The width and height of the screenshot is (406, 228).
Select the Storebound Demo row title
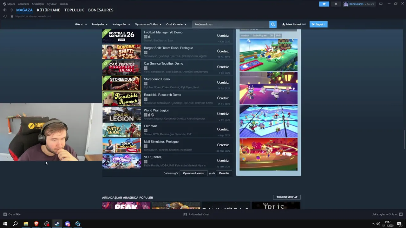(157, 79)
